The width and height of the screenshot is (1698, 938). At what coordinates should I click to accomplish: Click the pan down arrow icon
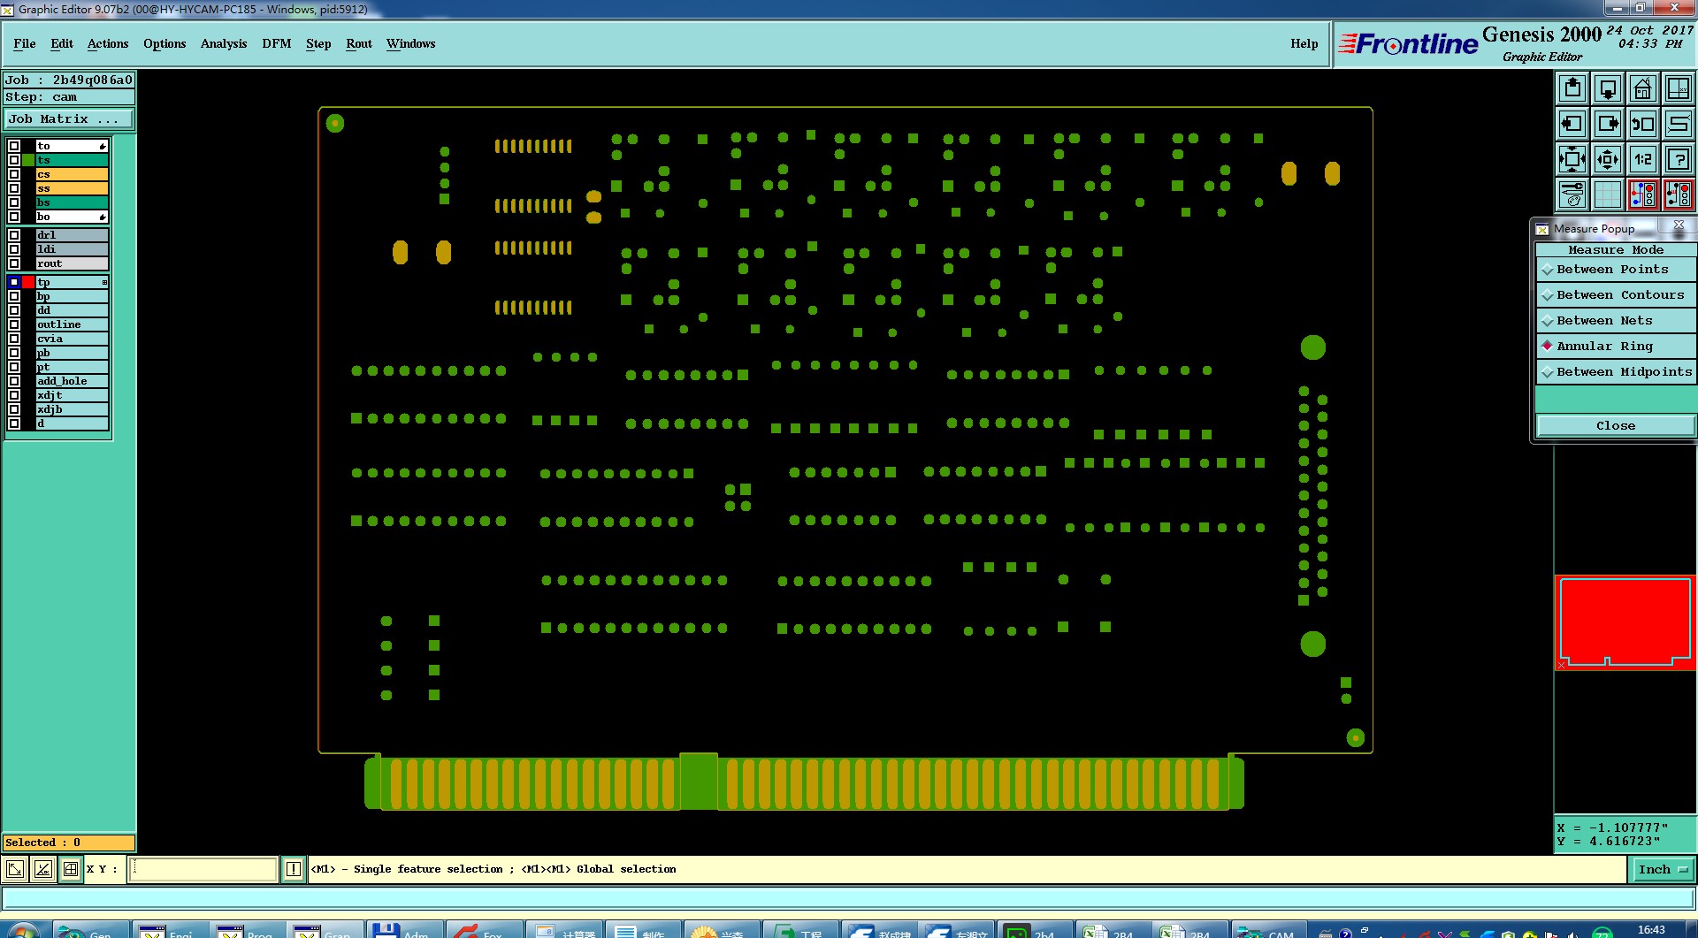pyautogui.click(x=1608, y=88)
